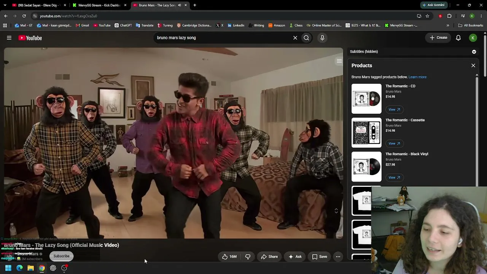The height and width of the screenshot is (274, 487).
Task: Close the MervyGG Kick Dashboard tab
Action: tap(125, 5)
